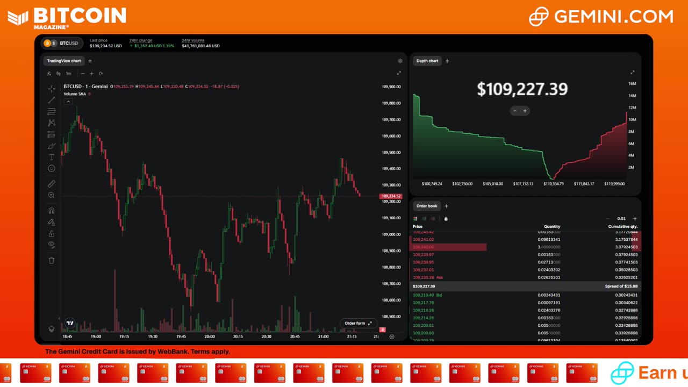Select the 109,241.02 ask price
The width and height of the screenshot is (688, 387).
click(423, 239)
